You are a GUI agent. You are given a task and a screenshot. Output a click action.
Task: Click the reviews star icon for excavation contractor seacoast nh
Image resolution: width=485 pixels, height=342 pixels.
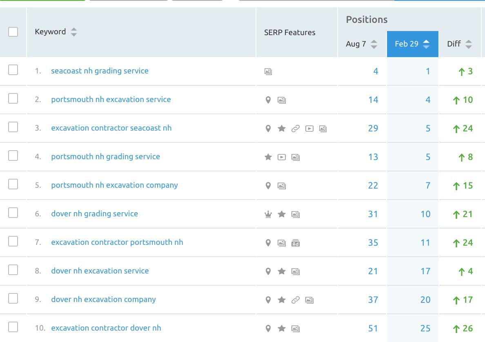[x=281, y=128]
